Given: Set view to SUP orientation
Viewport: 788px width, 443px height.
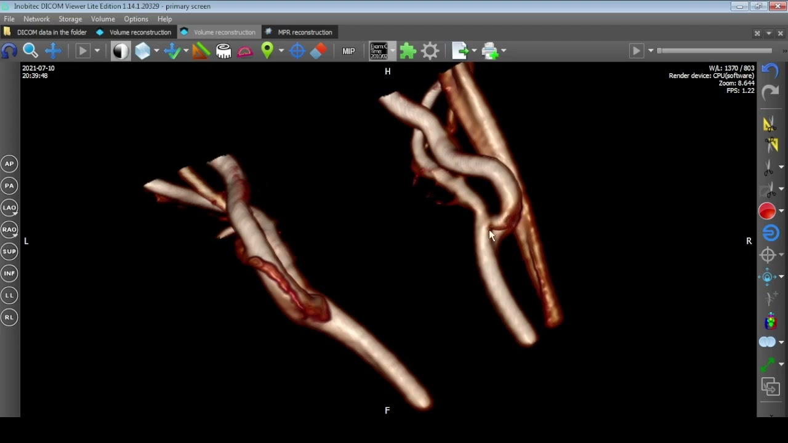Looking at the screenshot, I should pyautogui.click(x=9, y=251).
